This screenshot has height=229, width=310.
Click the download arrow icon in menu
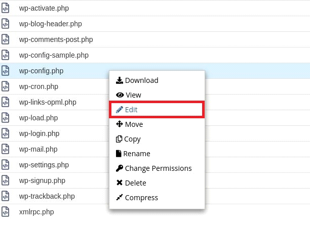120,80
